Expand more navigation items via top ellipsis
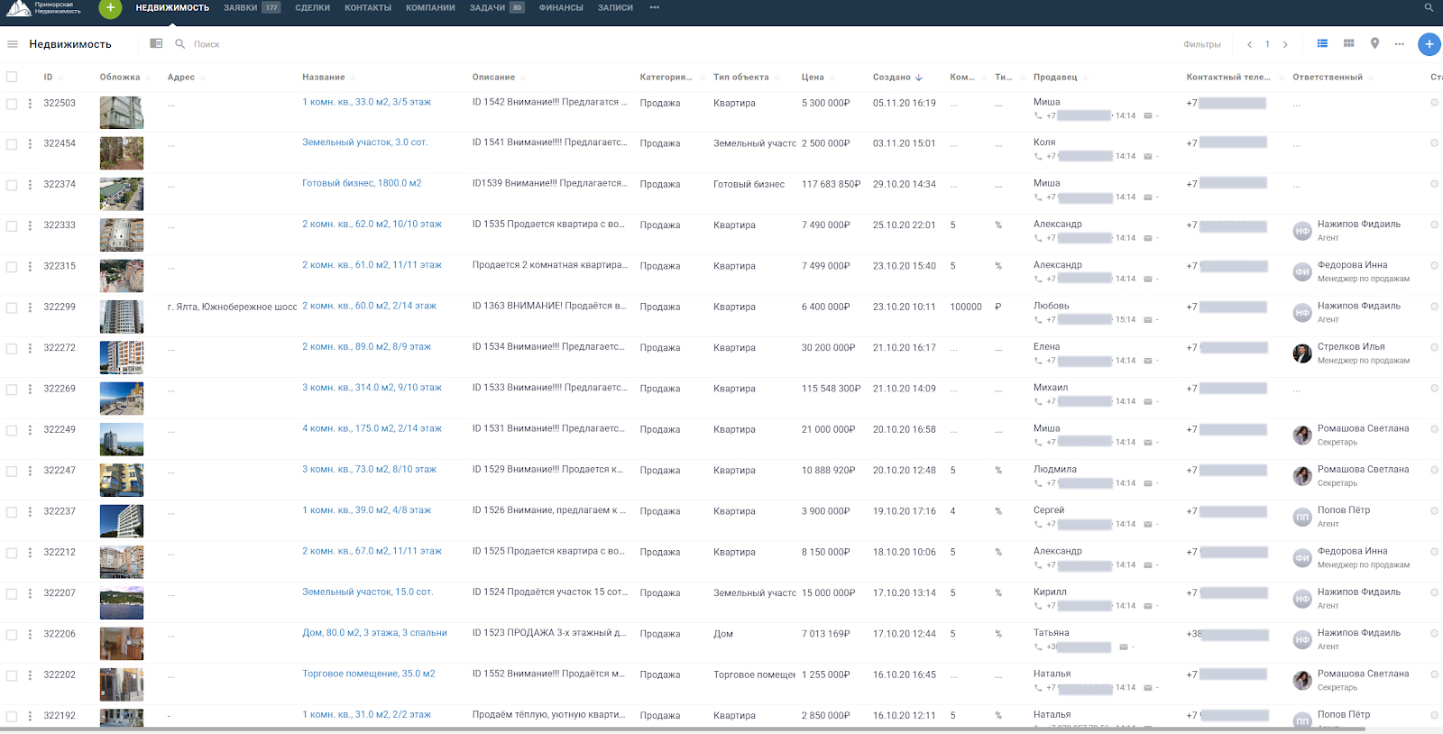The image size is (1443, 734). (x=654, y=8)
